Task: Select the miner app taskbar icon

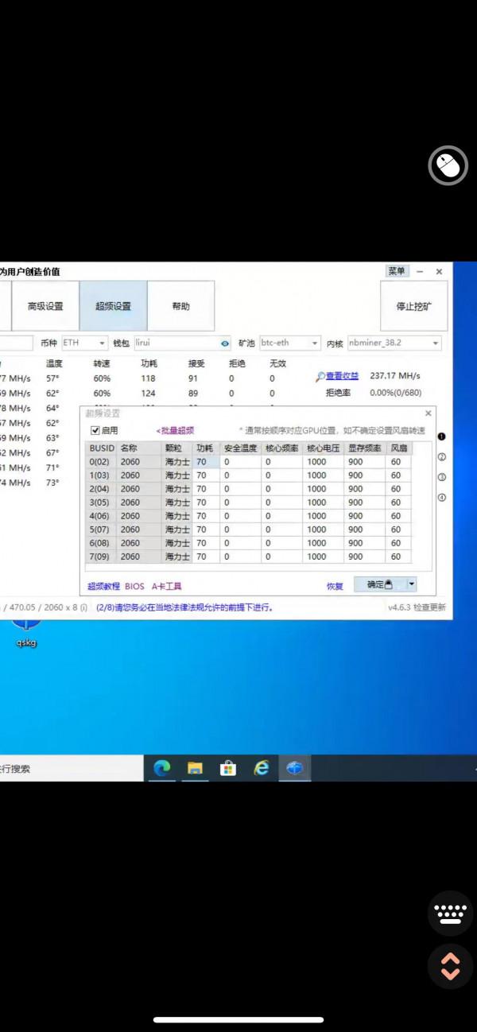Action: (x=294, y=768)
